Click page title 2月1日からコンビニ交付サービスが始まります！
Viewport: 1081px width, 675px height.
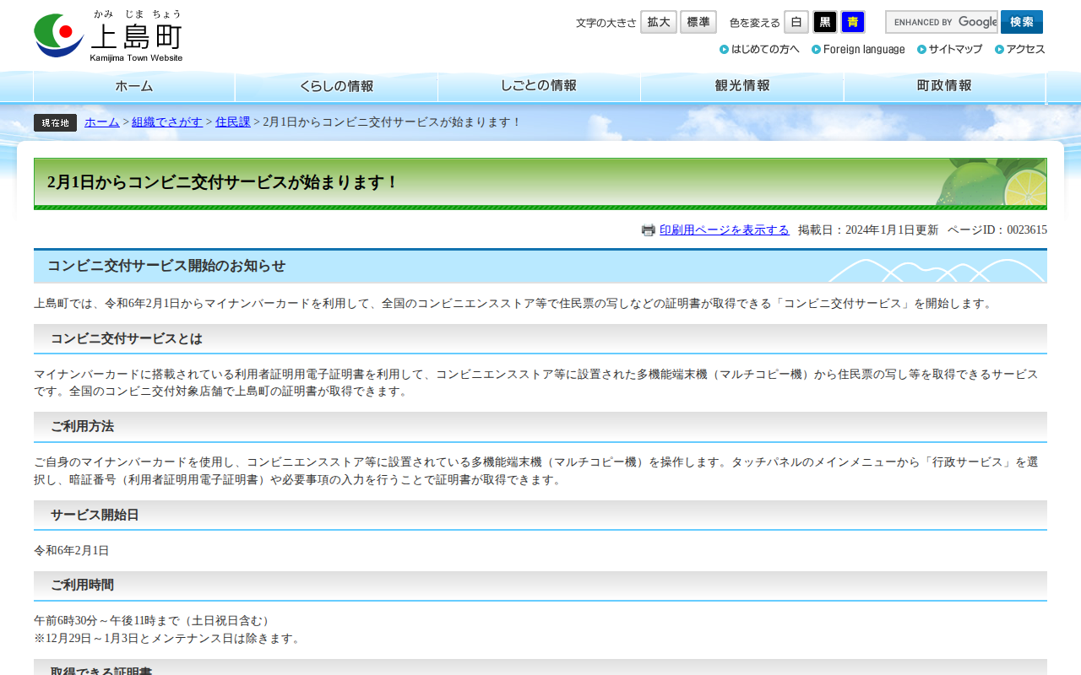(223, 182)
